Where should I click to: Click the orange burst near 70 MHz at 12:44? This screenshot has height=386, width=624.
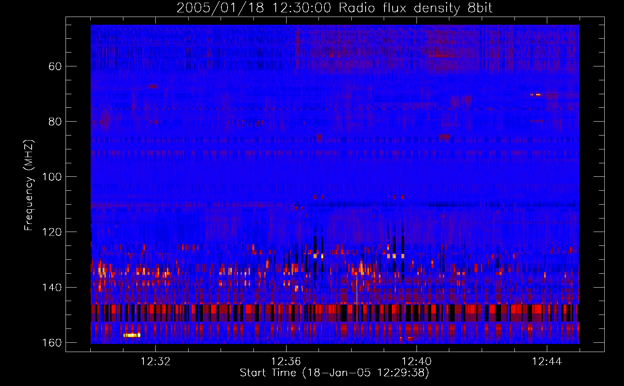(x=536, y=95)
